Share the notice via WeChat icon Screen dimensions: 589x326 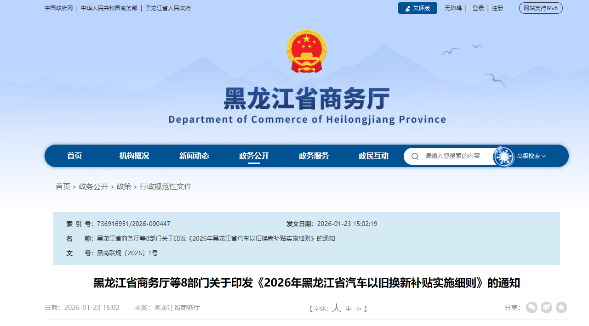(532, 308)
